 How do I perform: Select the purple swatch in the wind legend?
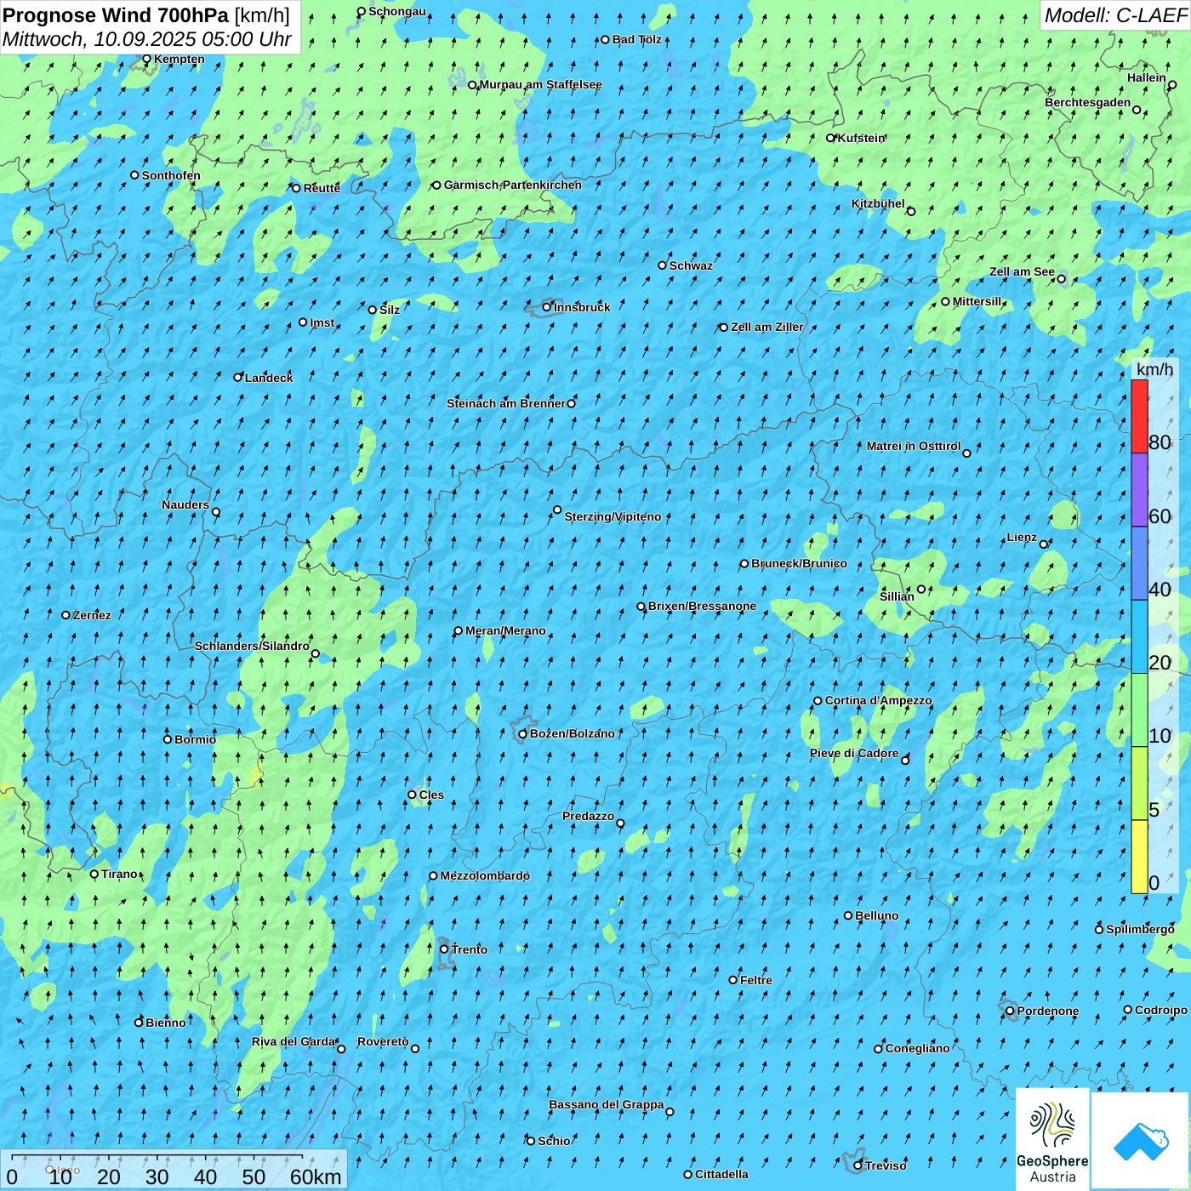1139,490
